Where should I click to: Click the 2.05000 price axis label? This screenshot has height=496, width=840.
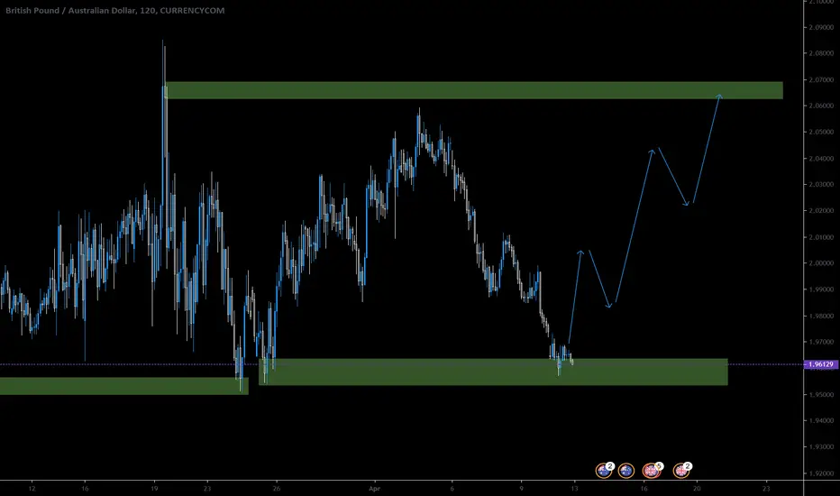click(x=822, y=132)
